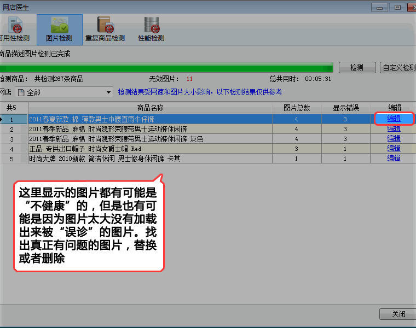Open 编辑 link for 男士修身休闲裤 卡其 row
Image resolution: width=416 pixels, height=328 pixels.
click(394, 158)
